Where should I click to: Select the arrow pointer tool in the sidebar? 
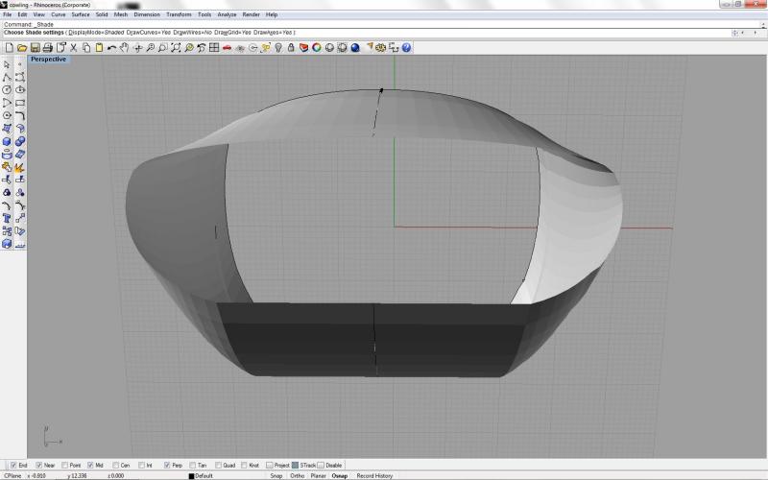click(x=7, y=64)
